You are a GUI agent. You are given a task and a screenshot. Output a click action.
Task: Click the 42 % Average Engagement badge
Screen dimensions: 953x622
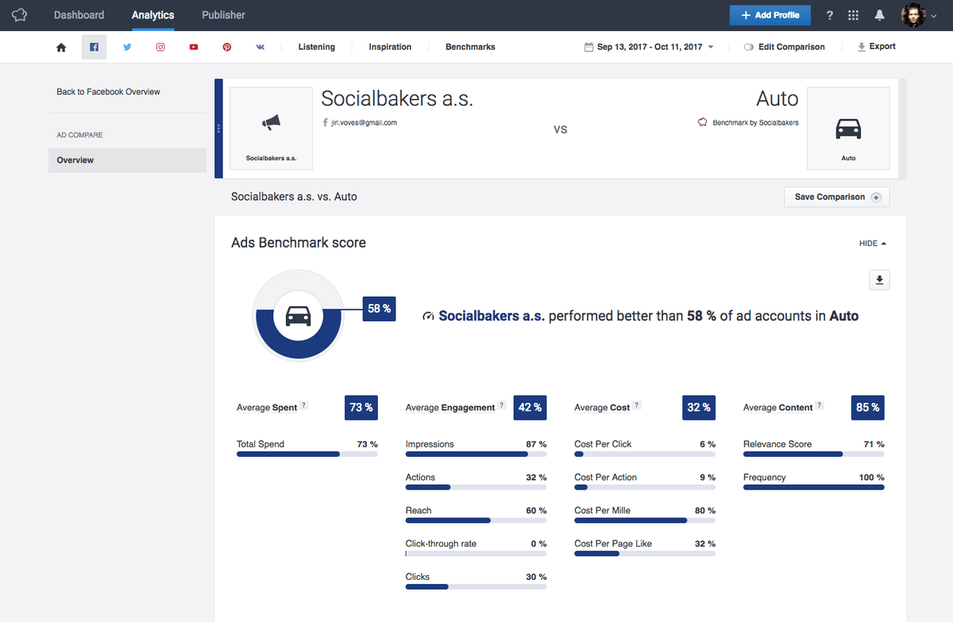click(x=530, y=407)
